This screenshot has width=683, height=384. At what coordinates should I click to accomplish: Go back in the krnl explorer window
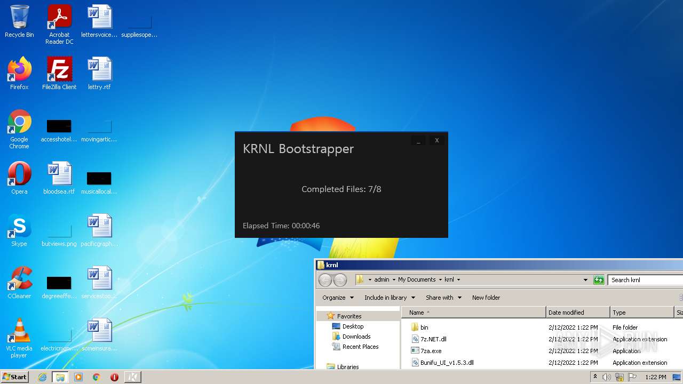[325, 279]
